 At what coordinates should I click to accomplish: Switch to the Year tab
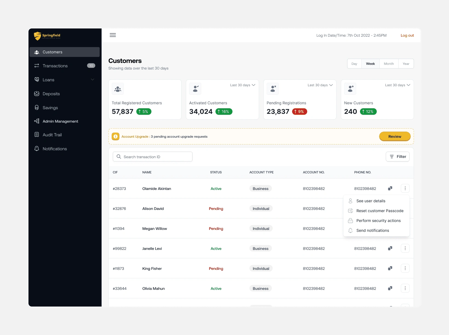406,64
